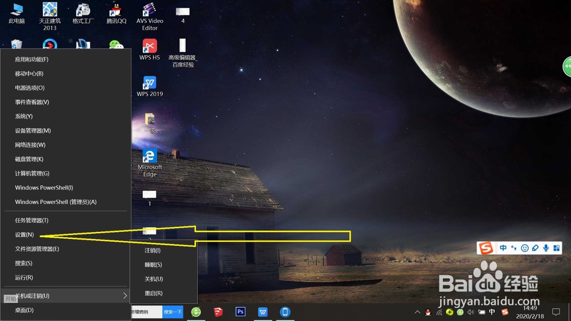The width and height of the screenshot is (571, 321).
Task: Toggle Sogou punctuation mode
Action: click(x=514, y=248)
